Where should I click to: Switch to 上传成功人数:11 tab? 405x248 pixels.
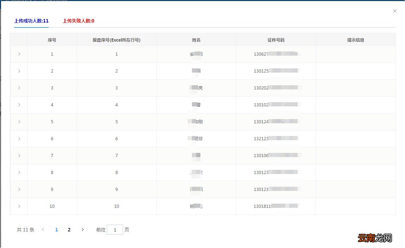pyautogui.click(x=31, y=21)
